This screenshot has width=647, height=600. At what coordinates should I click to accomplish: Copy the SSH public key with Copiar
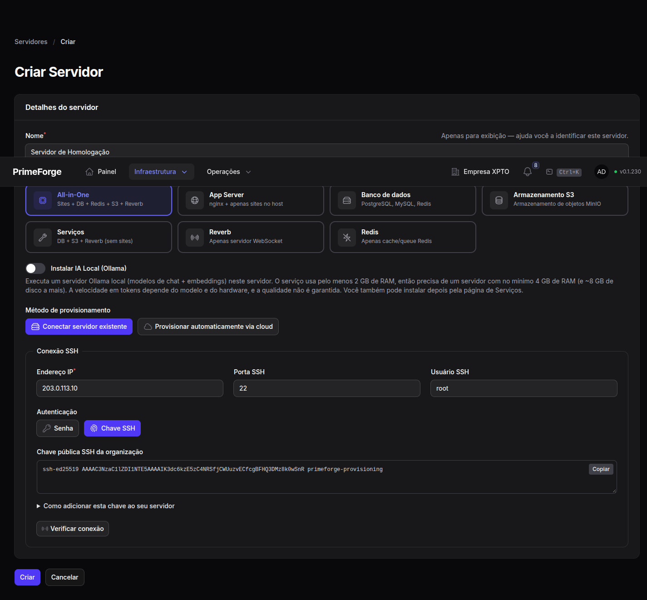(601, 469)
